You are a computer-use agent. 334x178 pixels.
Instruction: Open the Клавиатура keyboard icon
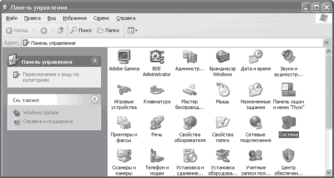click(x=157, y=90)
